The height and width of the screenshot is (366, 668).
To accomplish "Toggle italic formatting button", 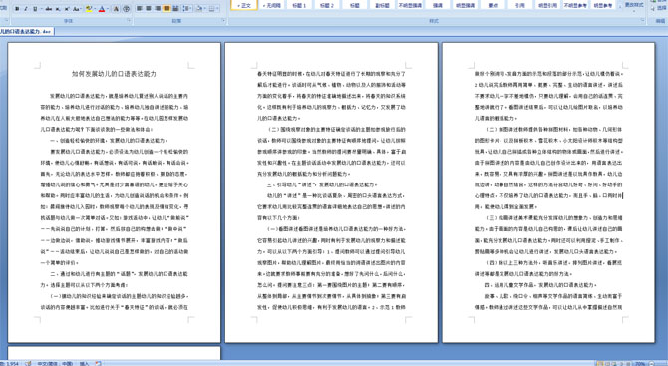I will pos(26,9).
